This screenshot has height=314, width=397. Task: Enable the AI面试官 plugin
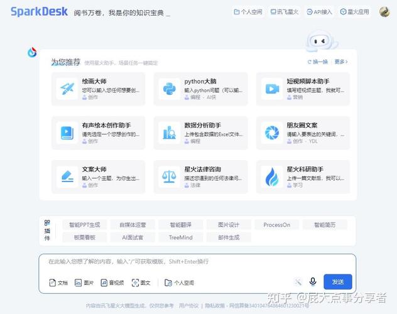coord(133,237)
